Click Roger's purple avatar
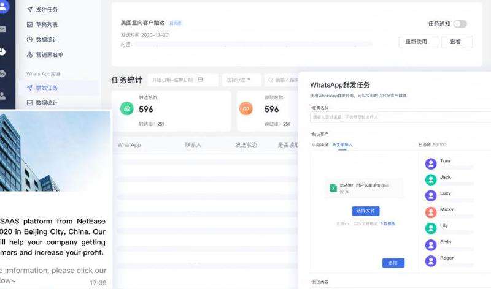The image size is (491, 289). 431,261
